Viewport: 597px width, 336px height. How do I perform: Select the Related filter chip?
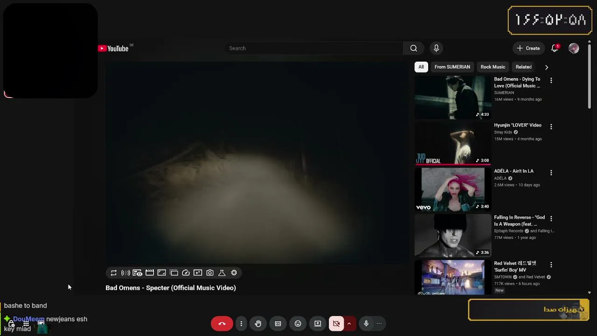pos(524,67)
